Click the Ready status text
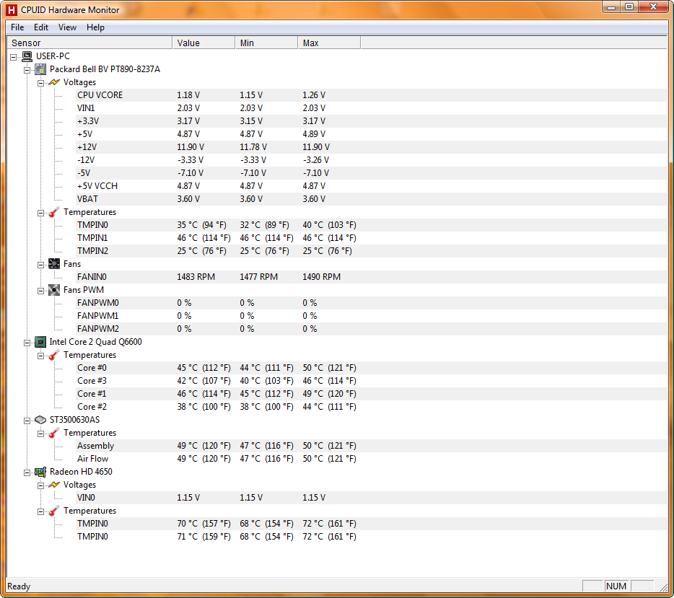This screenshot has height=598, width=674. [19, 586]
